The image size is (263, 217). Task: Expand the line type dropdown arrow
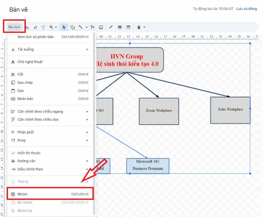pyautogui.click(x=86, y=27)
